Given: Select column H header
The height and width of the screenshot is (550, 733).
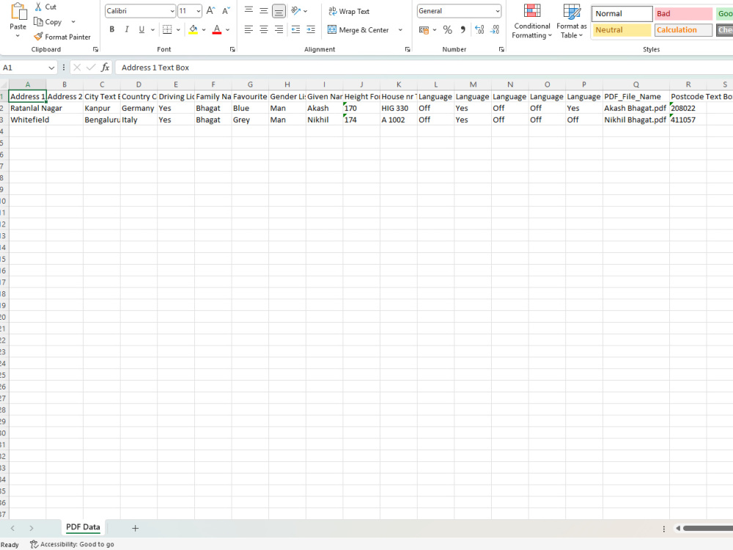Looking at the screenshot, I should [287, 84].
